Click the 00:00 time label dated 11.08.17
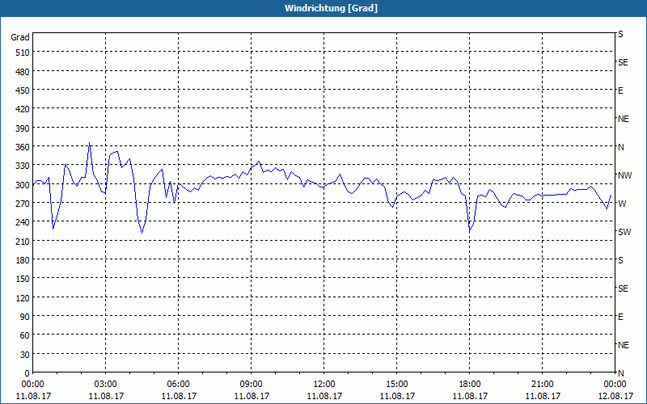647x404 pixels. [32, 385]
